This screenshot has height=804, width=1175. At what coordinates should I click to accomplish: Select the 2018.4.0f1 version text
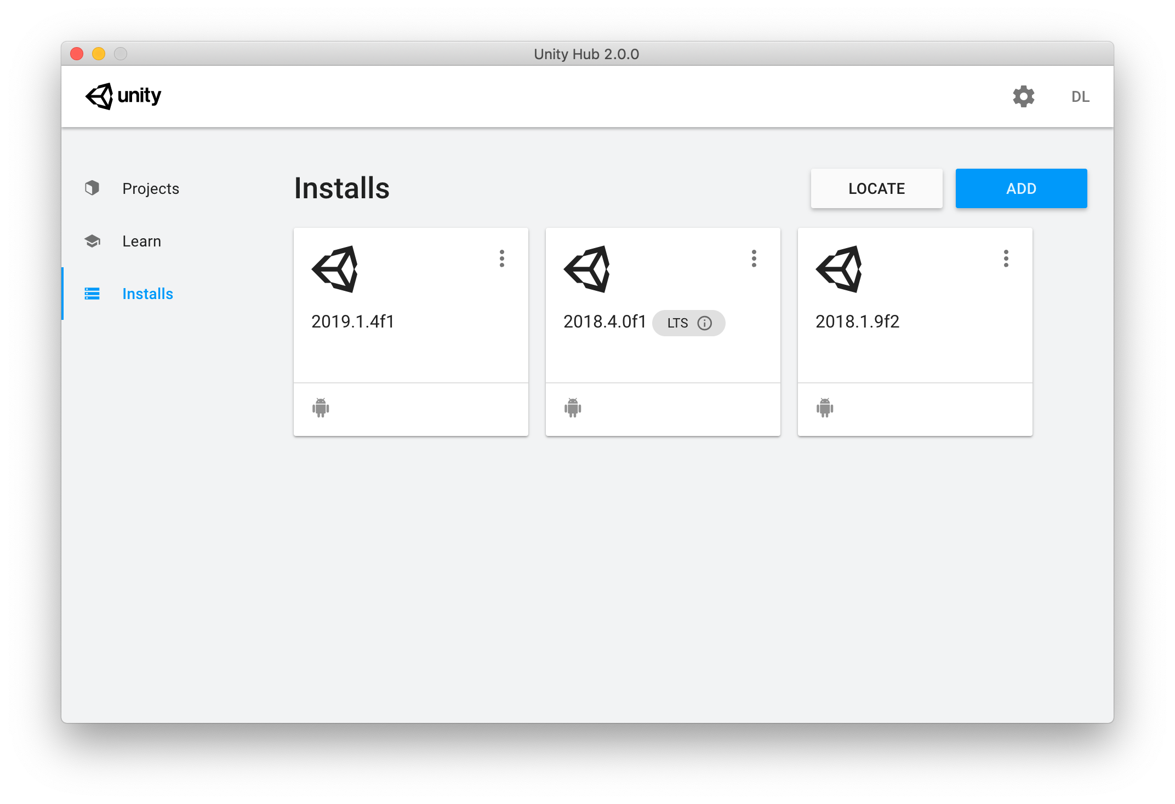604,321
